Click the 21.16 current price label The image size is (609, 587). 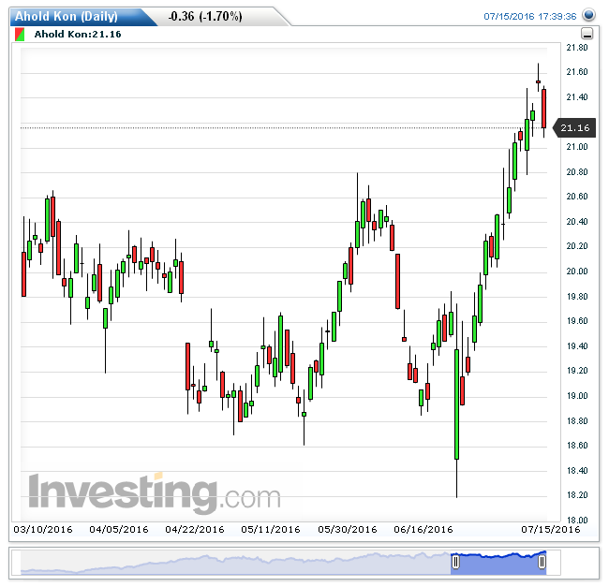[x=575, y=127]
